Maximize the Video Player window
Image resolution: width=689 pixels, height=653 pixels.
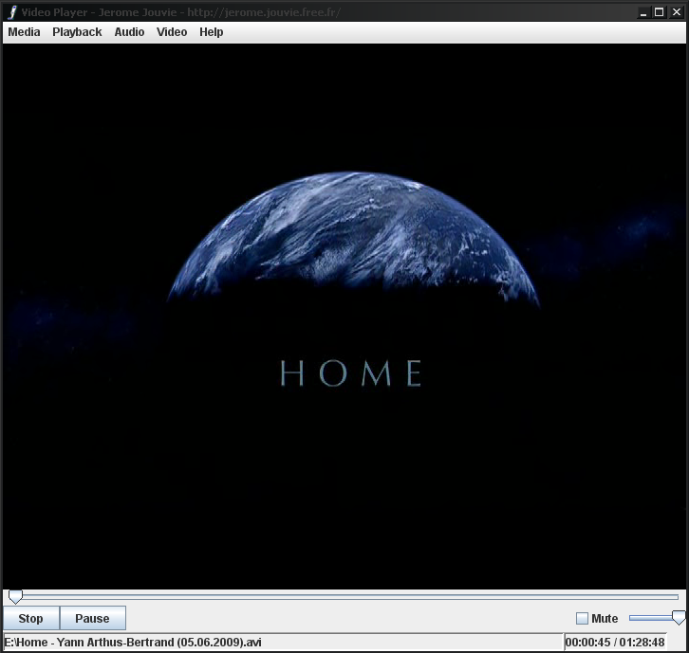click(660, 12)
